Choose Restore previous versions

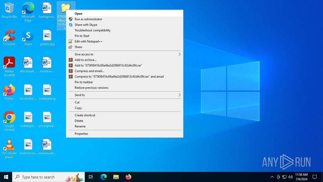point(125,88)
